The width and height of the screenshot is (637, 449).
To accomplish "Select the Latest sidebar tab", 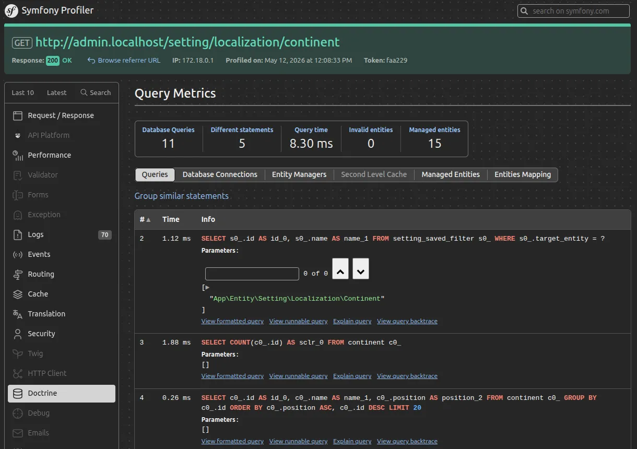I will [56, 92].
